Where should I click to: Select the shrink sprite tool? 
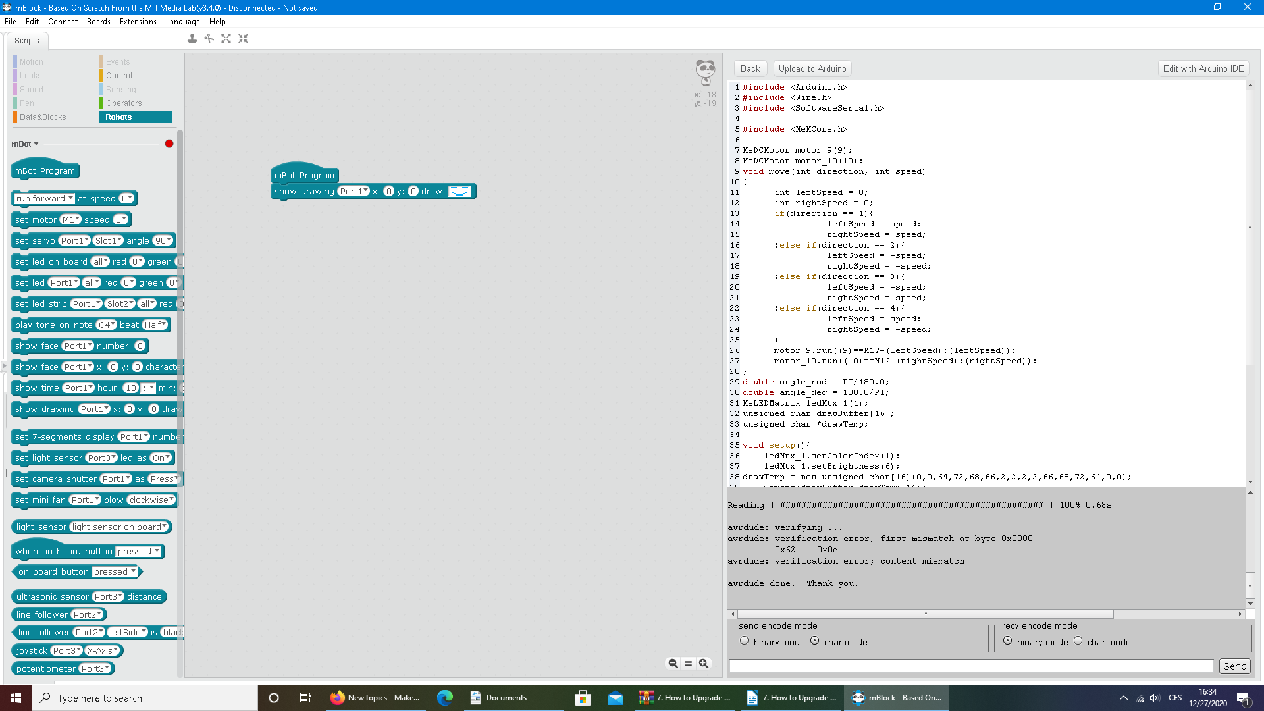[x=243, y=39]
